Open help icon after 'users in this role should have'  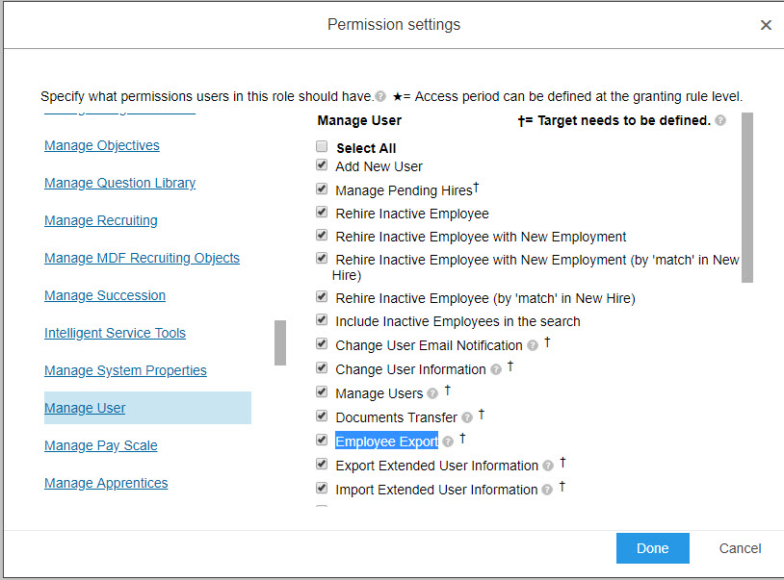point(380,96)
